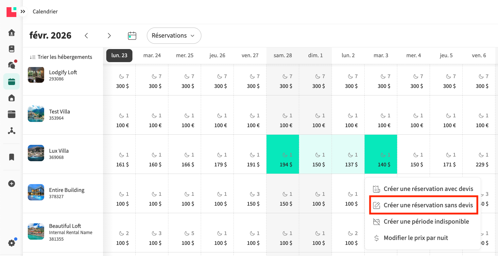Open the calendar icon in left sidebar

tap(11, 81)
